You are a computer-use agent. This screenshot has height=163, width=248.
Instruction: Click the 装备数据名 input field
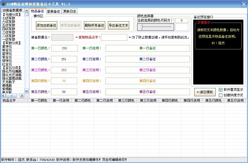pos(62,37)
